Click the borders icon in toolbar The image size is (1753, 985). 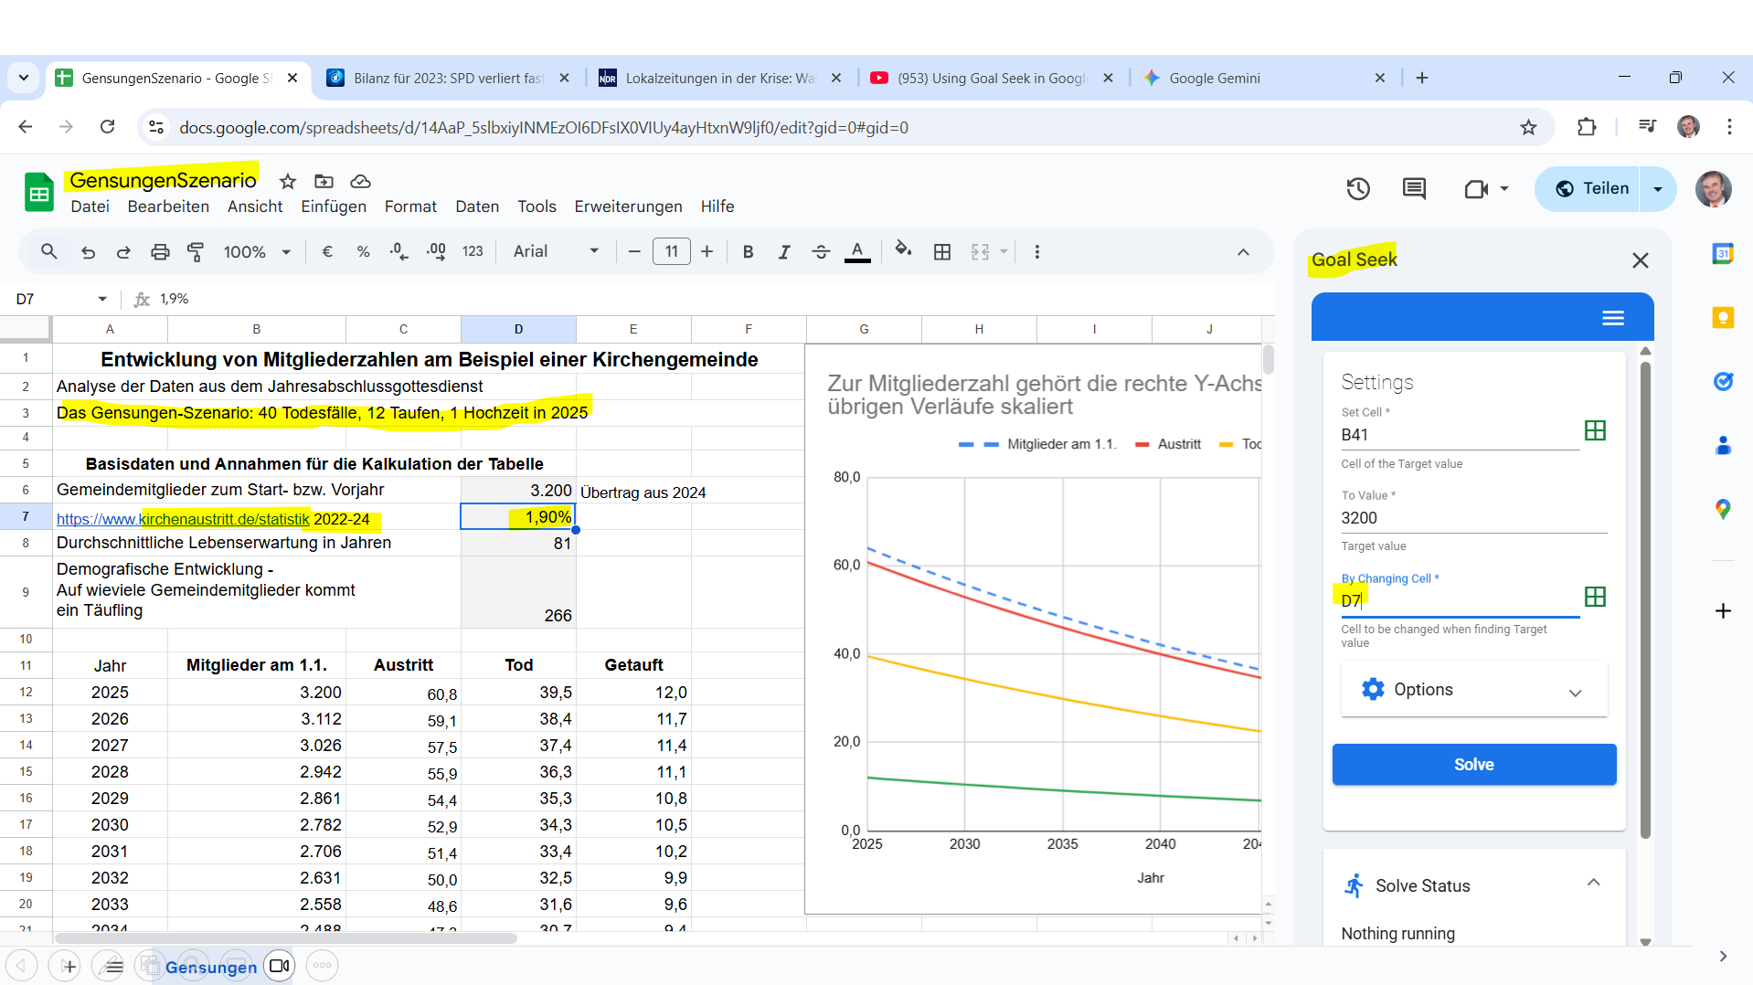tap(942, 252)
